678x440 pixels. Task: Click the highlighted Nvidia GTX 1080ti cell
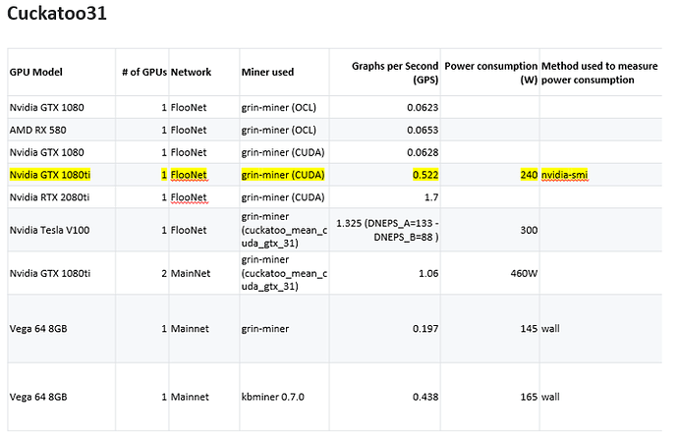pyautogui.click(x=50, y=175)
